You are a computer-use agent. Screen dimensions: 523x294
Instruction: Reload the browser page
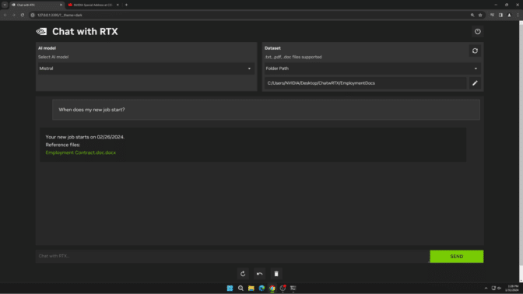[x=23, y=15]
